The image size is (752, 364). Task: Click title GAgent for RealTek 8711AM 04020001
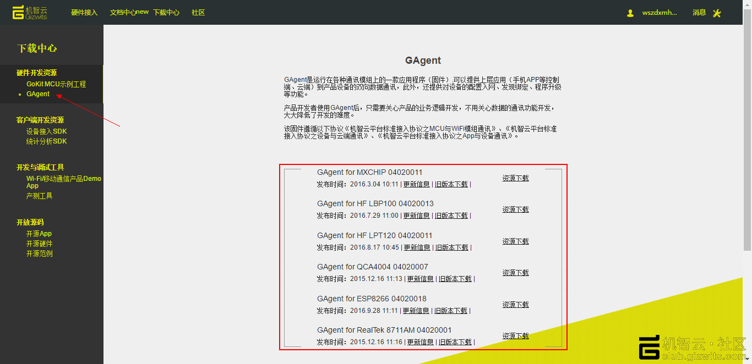point(384,330)
